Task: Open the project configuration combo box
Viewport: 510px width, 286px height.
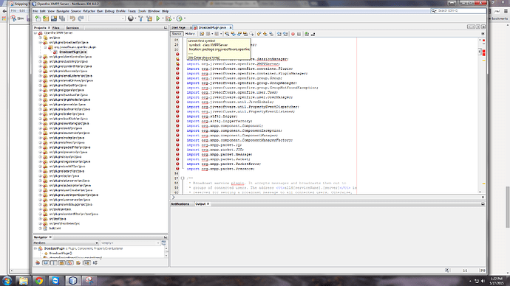Action: [106, 18]
